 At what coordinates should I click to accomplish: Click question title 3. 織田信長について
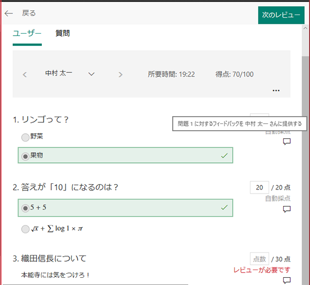50,258
